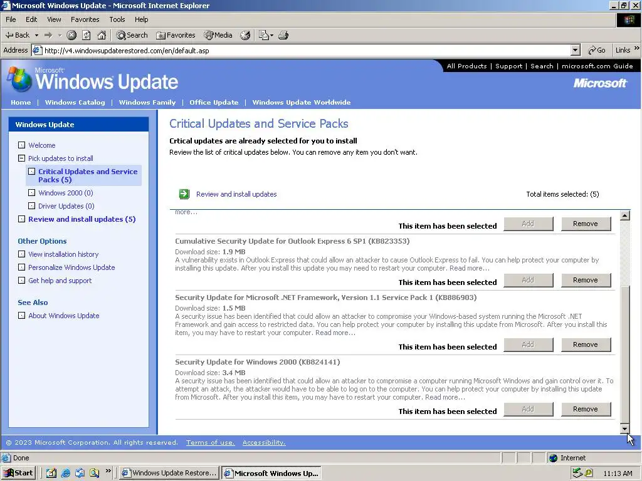Open the File menu

click(x=11, y=19)
